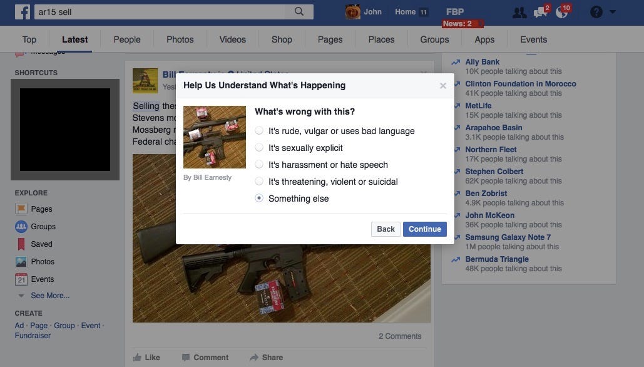
Task: Open trending topic Stephen Colbert
Action: [494, 172]
